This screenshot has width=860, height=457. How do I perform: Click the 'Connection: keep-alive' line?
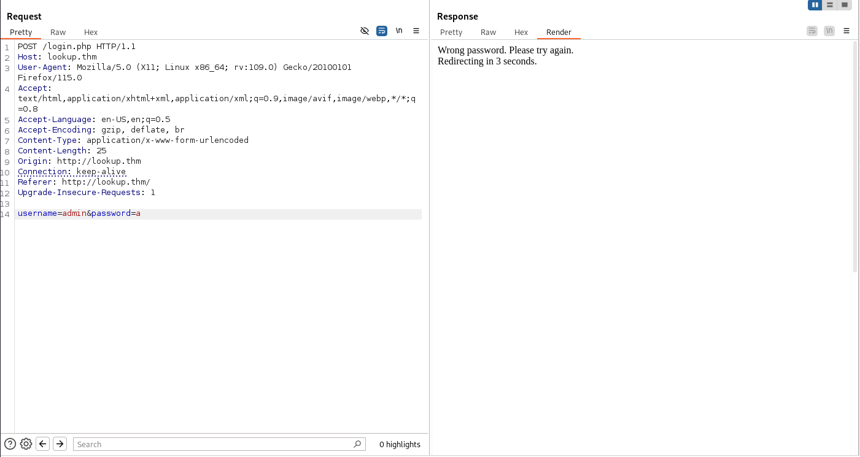[72, 172]
